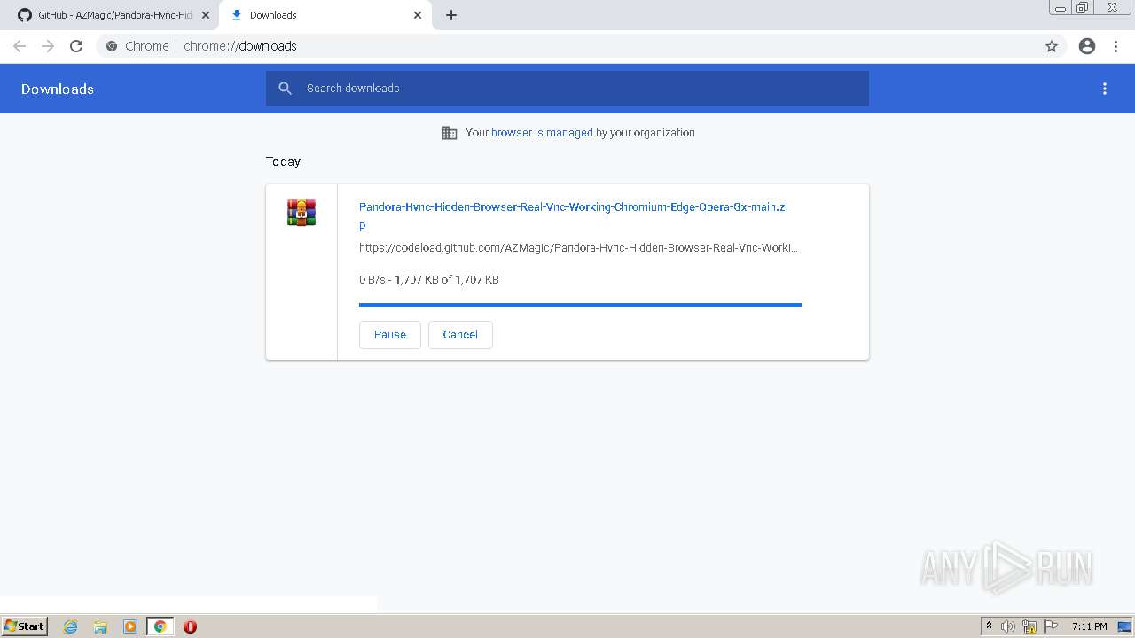This screenshot has height=638, width=1135.
Task: Click the Show desktop button
Action: (x=1125, y=626)
